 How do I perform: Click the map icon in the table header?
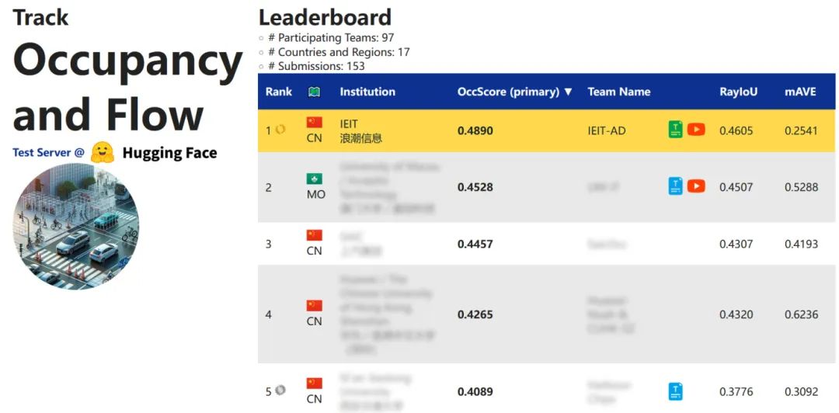314,92
